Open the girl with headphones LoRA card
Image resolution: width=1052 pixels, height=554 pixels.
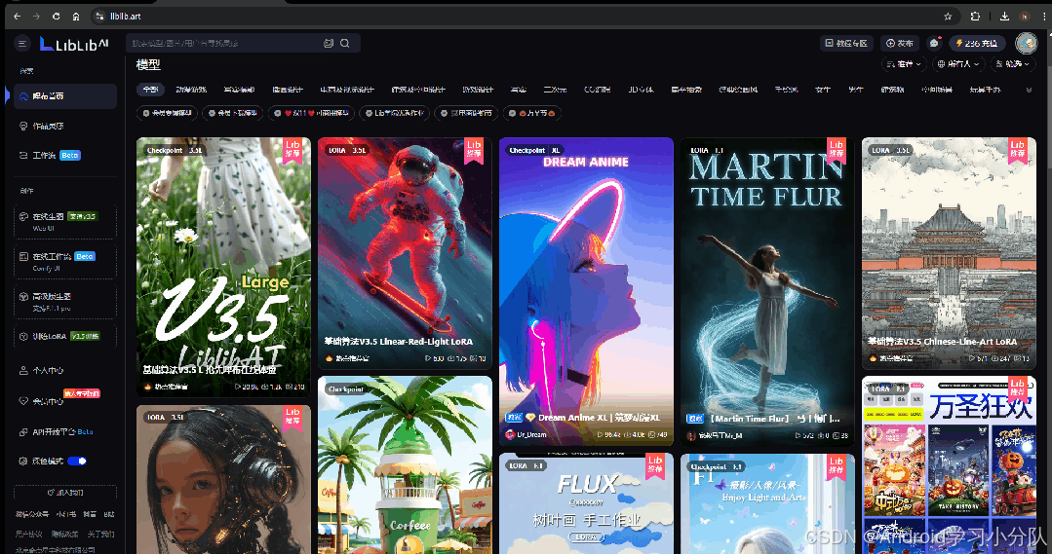coord(223,479)
